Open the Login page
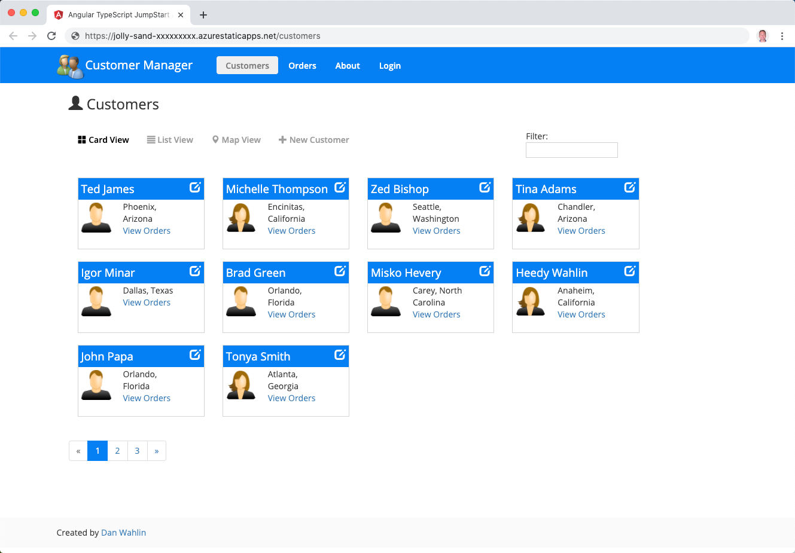The height and width of the screenshot is (553, 795). [389, 65]
